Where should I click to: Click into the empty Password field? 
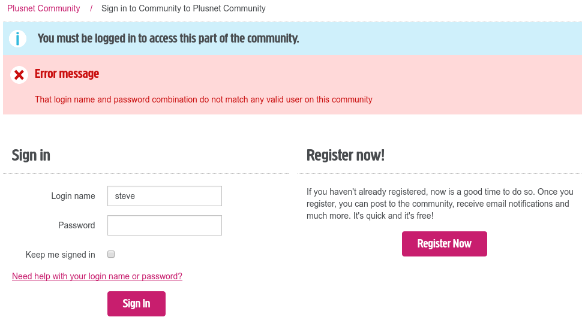pos(164,225)
